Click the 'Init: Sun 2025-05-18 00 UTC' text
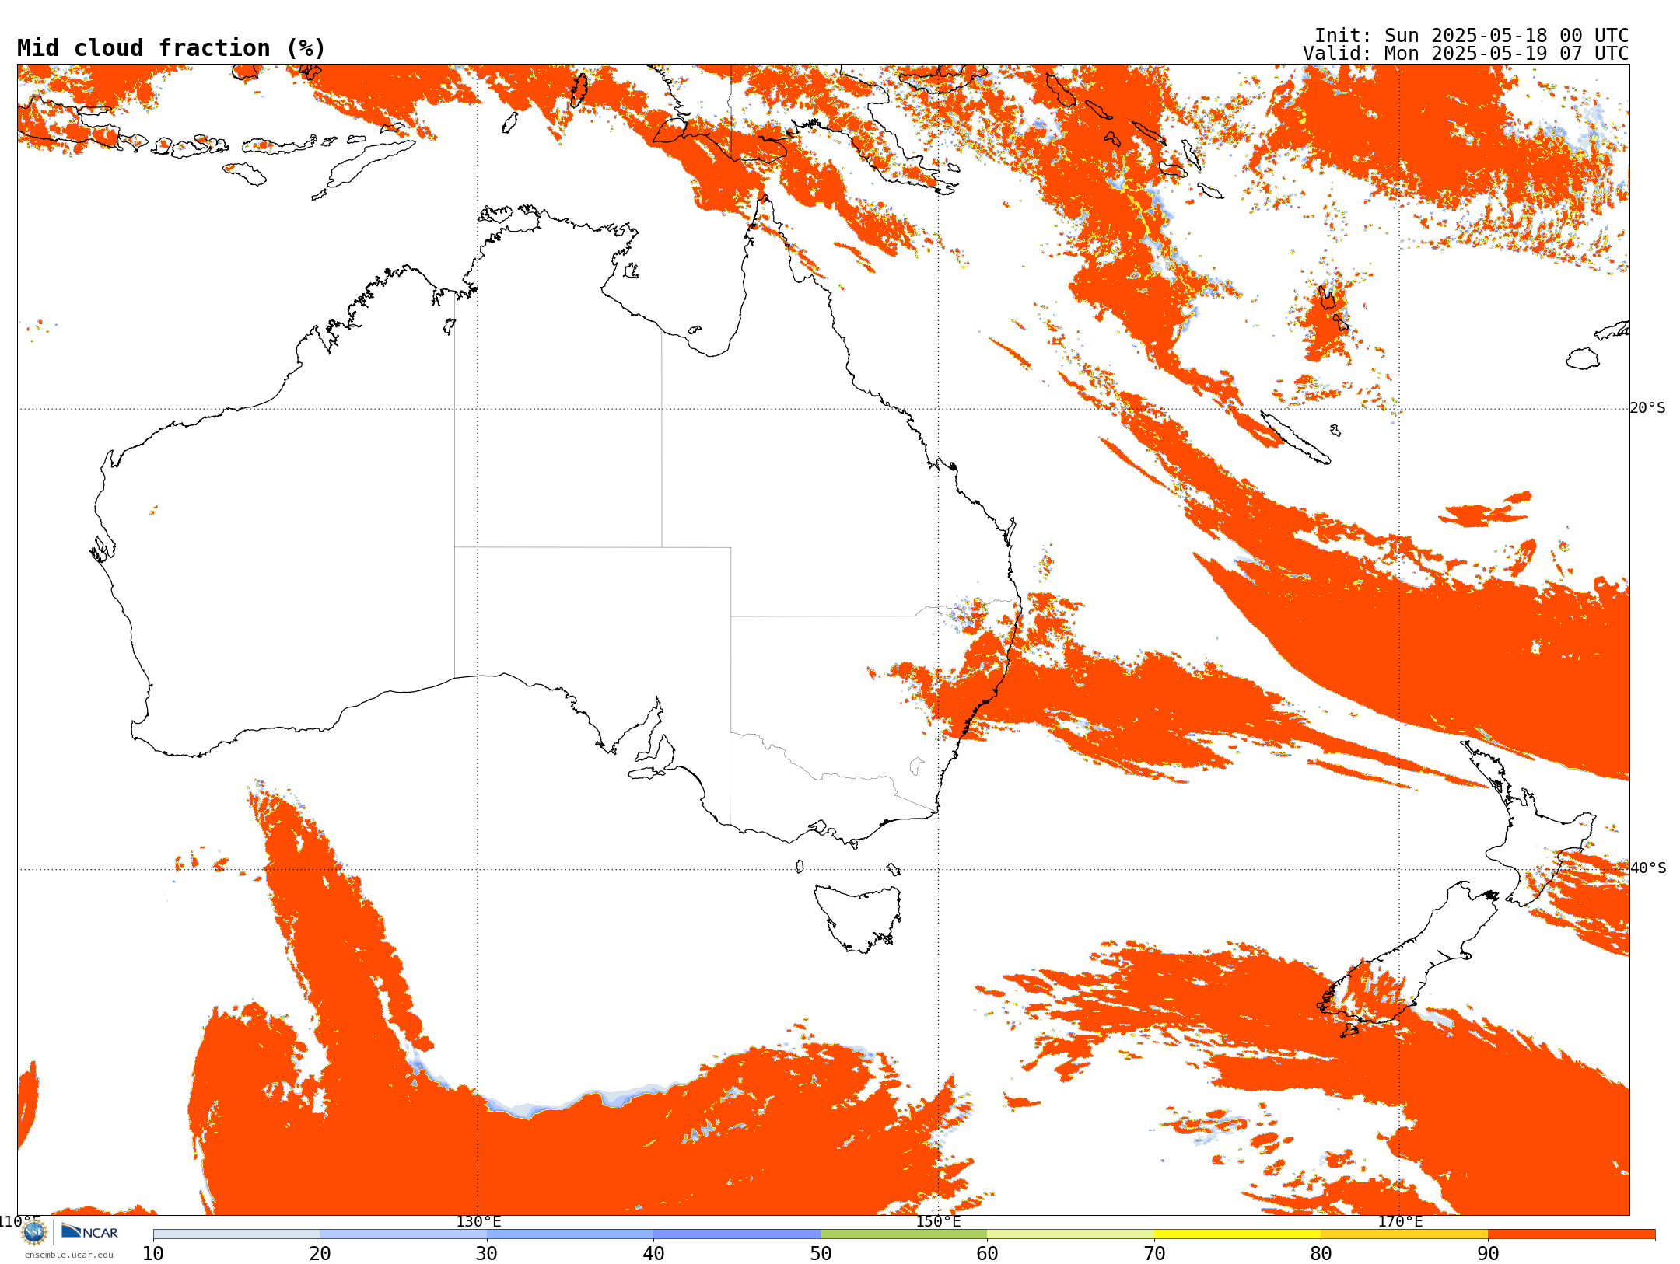This screenshot has width=1680, height=1264. click(x=1472, y=36)
